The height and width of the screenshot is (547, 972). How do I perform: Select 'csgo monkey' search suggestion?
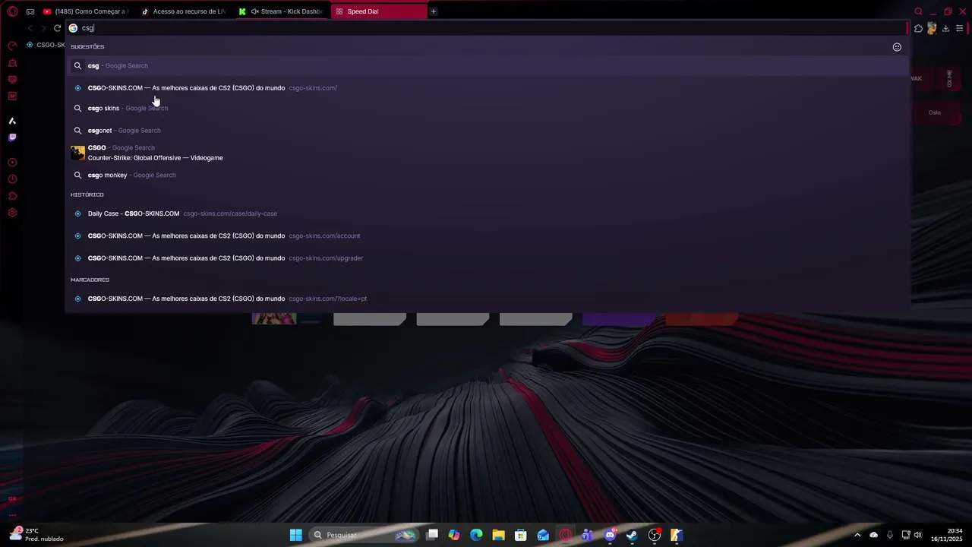[x=486, y=175]
